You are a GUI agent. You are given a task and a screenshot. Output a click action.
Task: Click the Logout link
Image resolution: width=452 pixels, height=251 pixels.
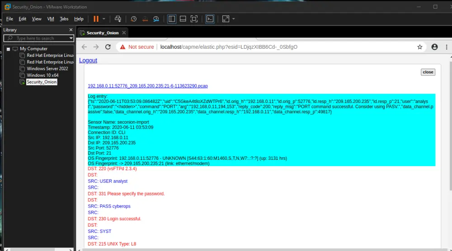88,60
